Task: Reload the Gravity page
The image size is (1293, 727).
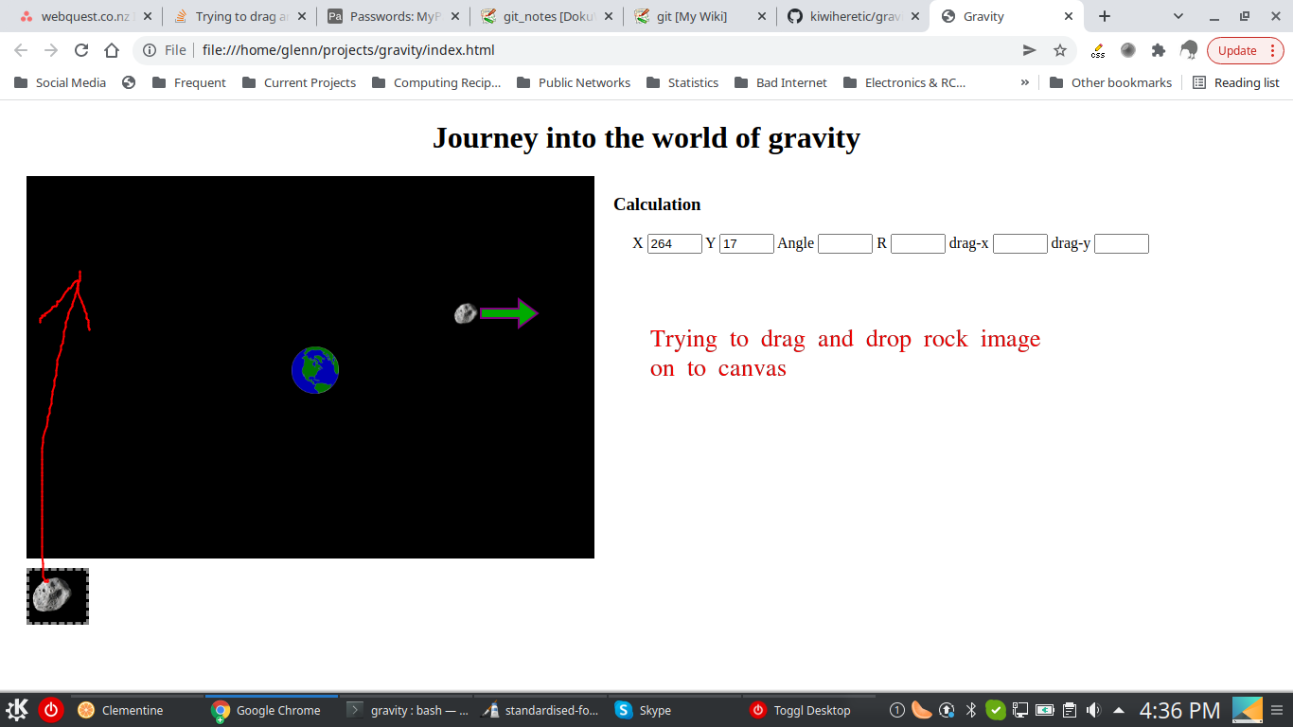Action: pyautogui.click(x=81, y=50)
